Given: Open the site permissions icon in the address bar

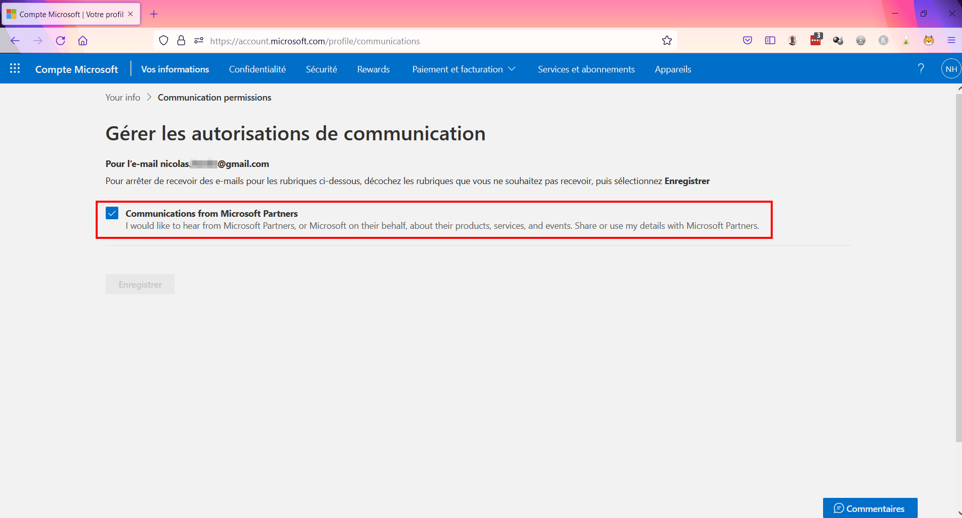Looking at the screenshot, I should pos(199,41).
